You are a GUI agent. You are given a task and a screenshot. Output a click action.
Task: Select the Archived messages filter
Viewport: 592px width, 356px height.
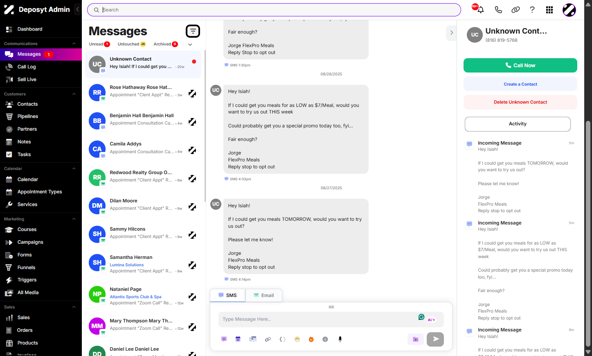tap(166, 44)
